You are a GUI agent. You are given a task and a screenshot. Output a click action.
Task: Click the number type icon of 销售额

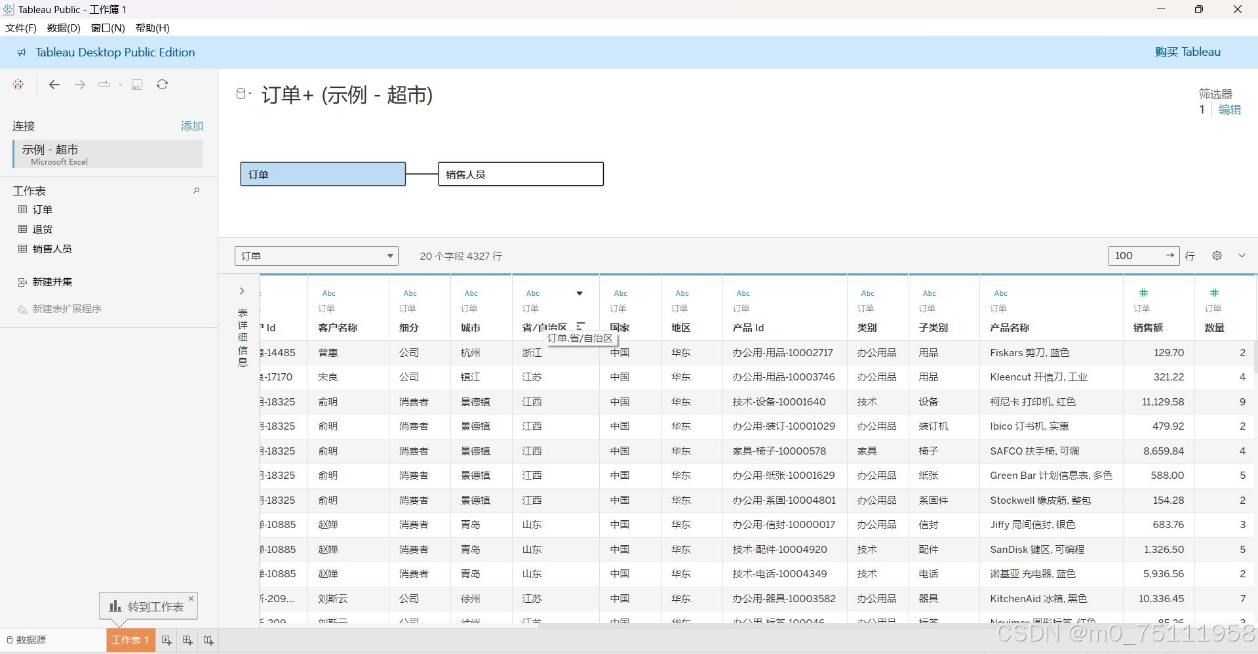pos(1143,293)
